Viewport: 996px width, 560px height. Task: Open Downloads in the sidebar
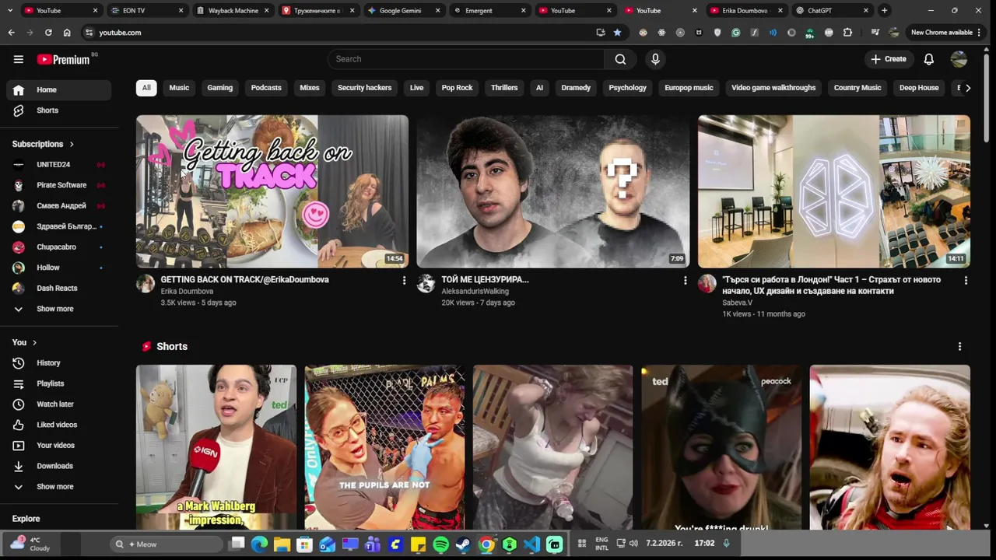[x=59, y=466]
